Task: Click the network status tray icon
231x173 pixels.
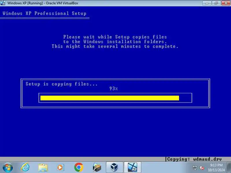Action: [x=195, y=168]
